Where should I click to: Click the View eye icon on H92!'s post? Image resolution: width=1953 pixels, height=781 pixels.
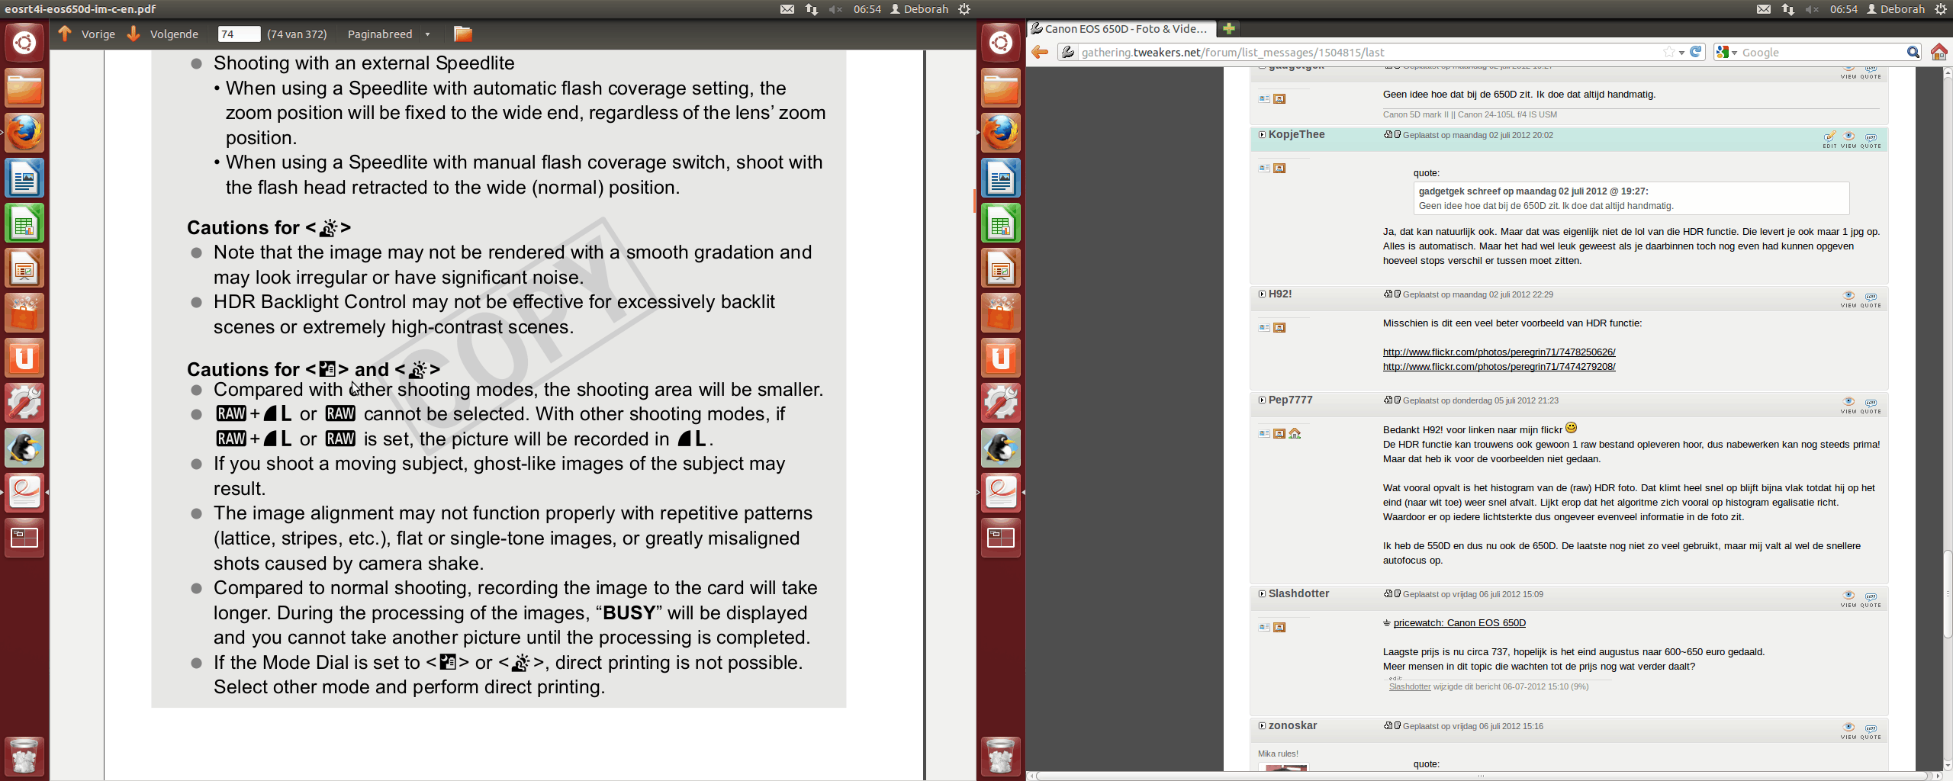click(1848, 297)
